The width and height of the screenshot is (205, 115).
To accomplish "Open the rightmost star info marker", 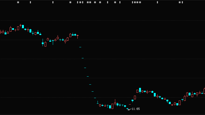I will tap(180, 2).
